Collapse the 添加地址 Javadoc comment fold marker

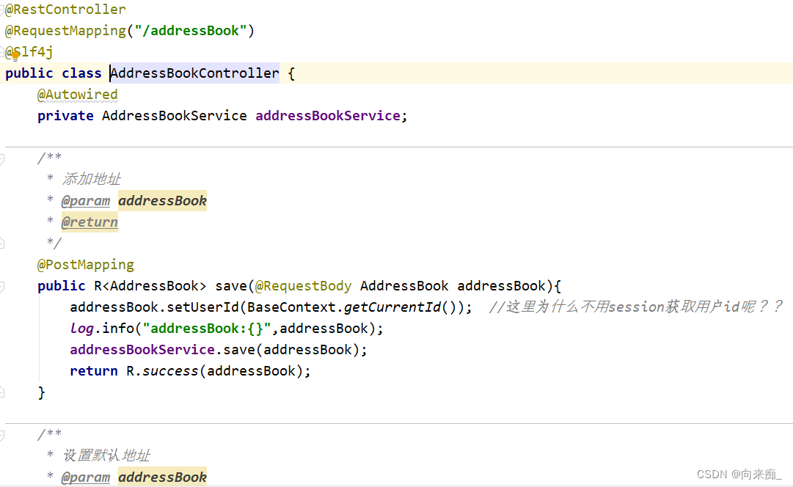coord(2,158)
